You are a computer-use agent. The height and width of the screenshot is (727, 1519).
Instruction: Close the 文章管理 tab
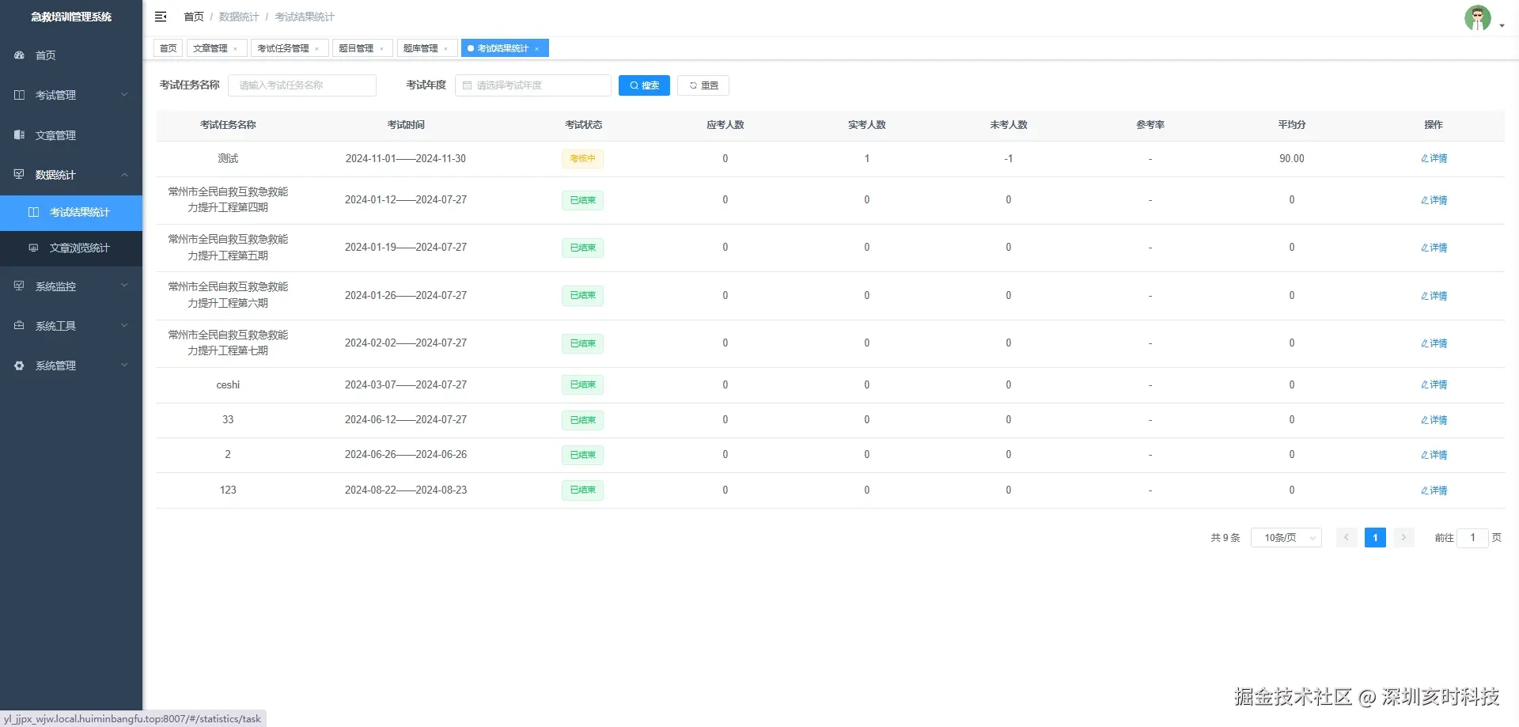point(236,49)
